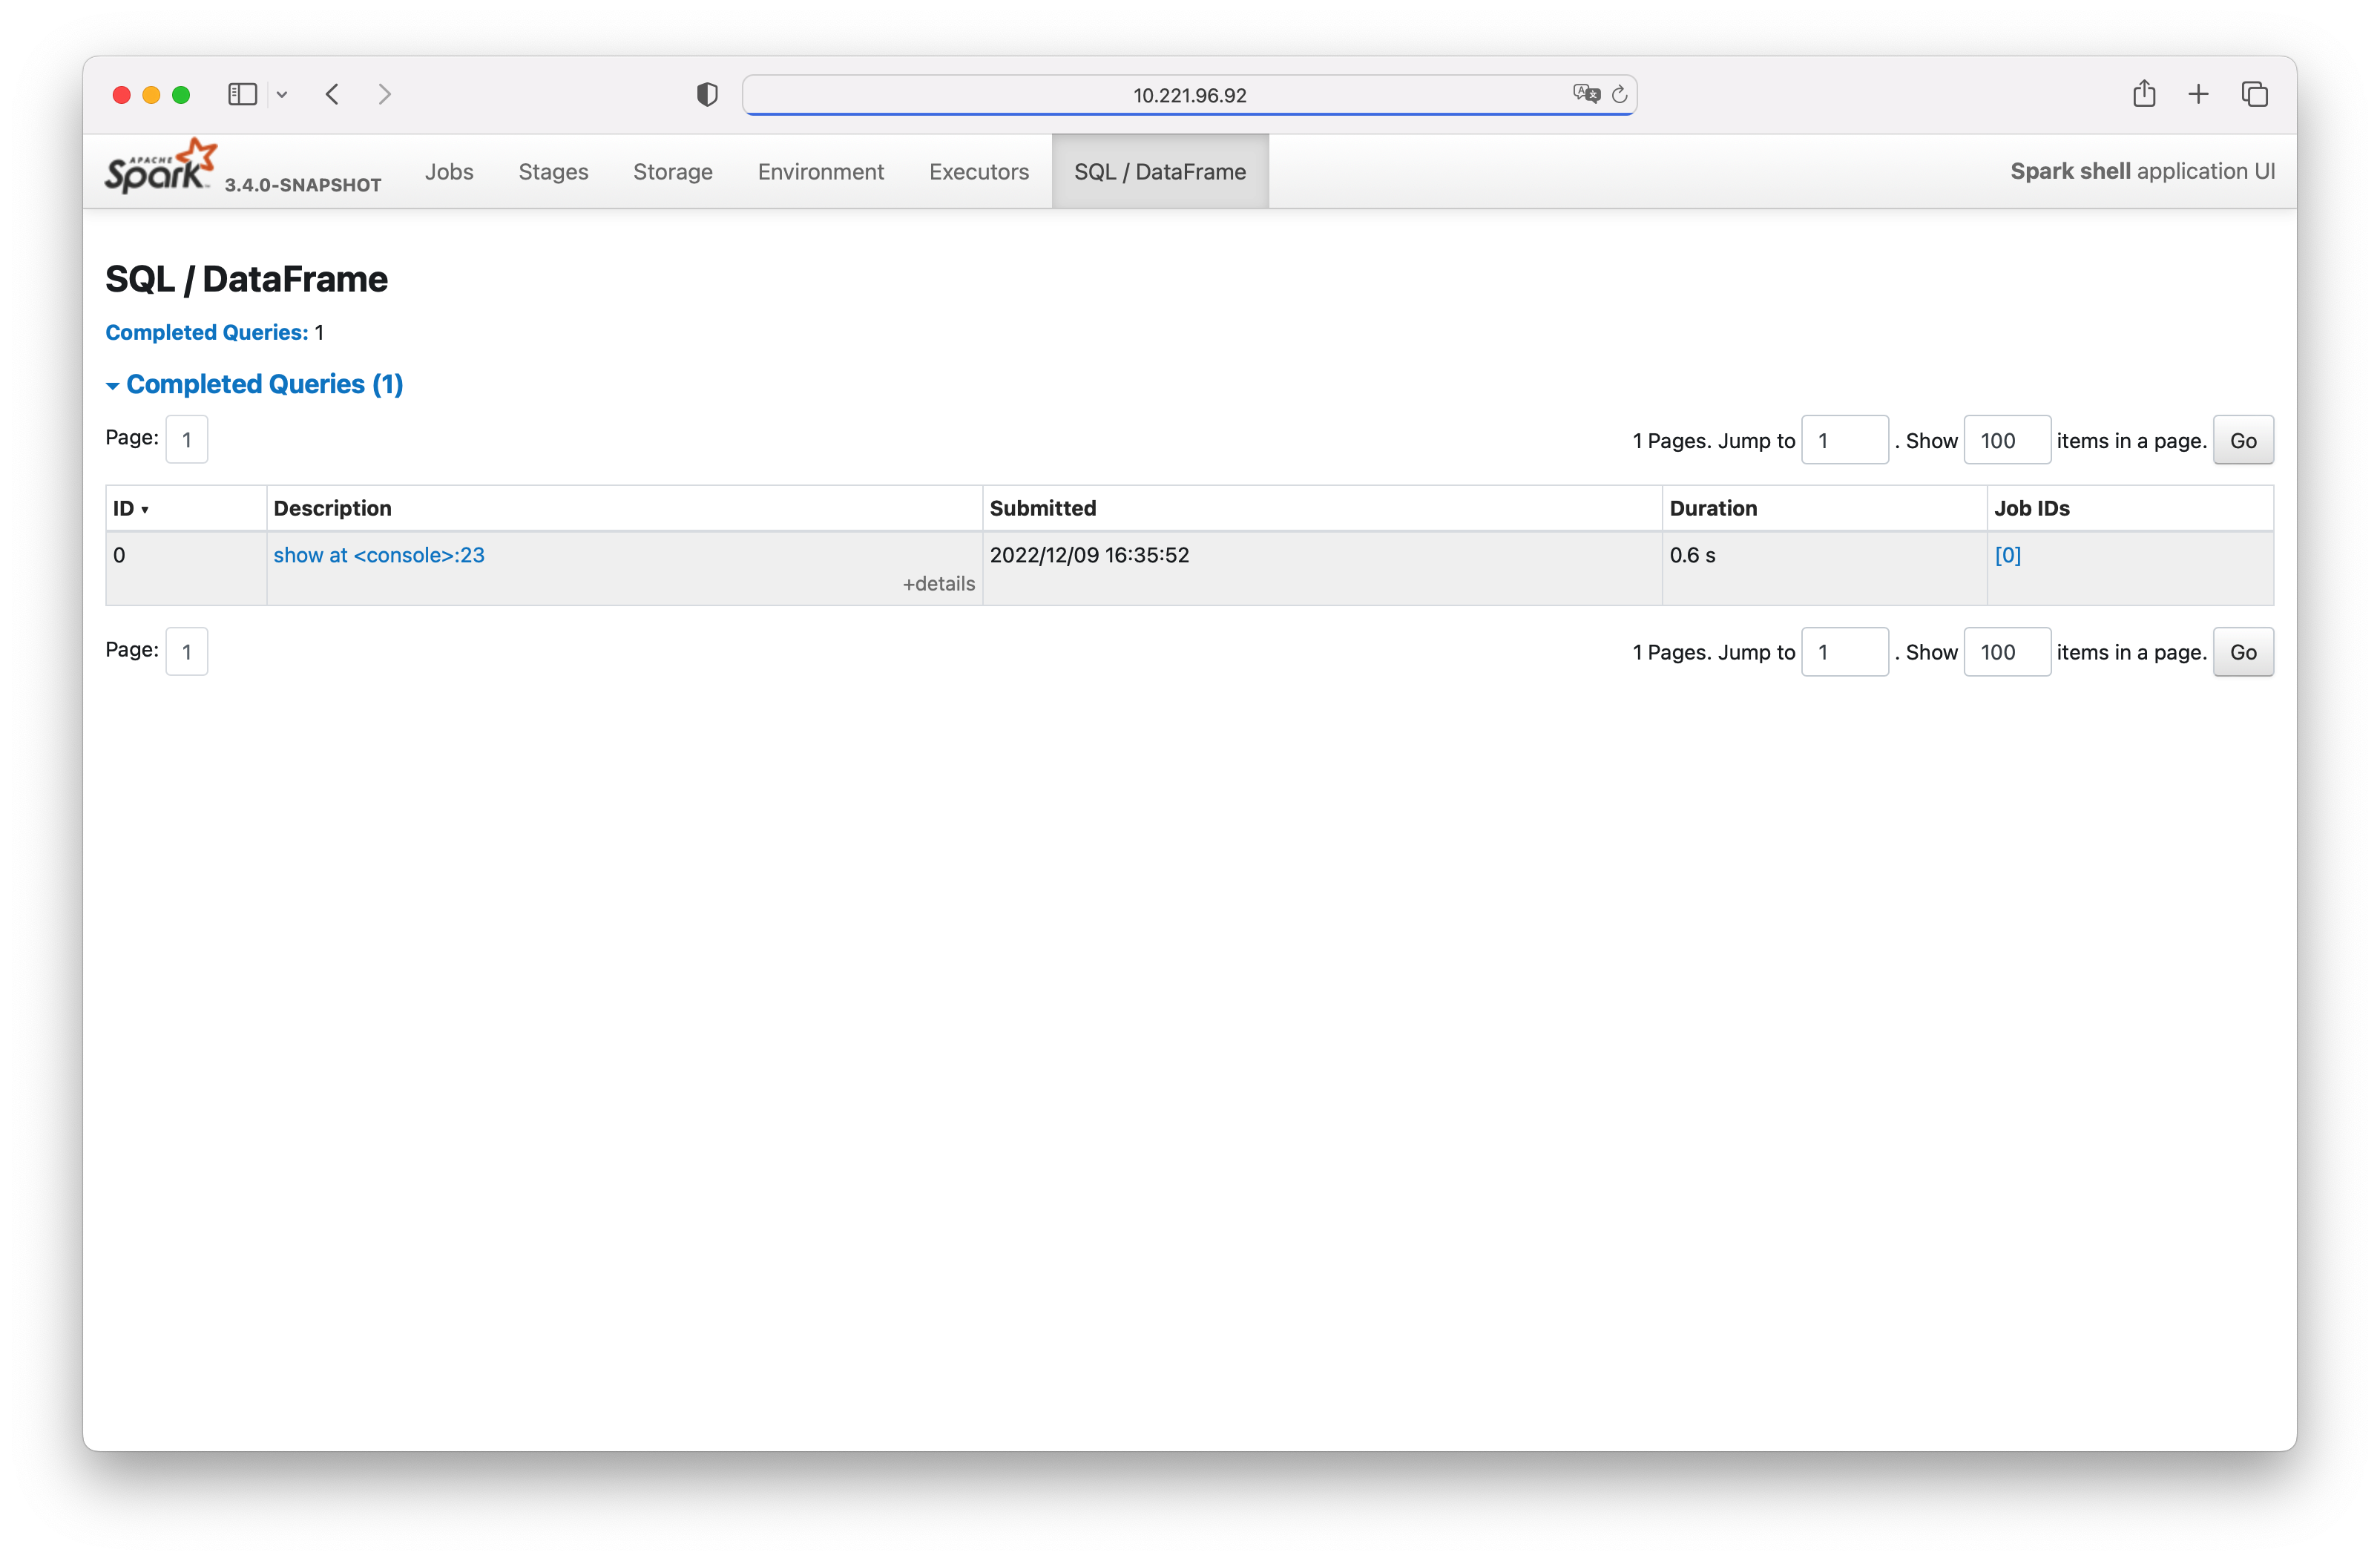The height and width of the screenshot is (1561, 2380).
Task: Open a new tab with plus icon
Action: 2198,94
